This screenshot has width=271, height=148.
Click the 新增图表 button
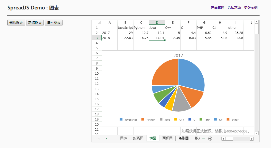click(35, 23)
